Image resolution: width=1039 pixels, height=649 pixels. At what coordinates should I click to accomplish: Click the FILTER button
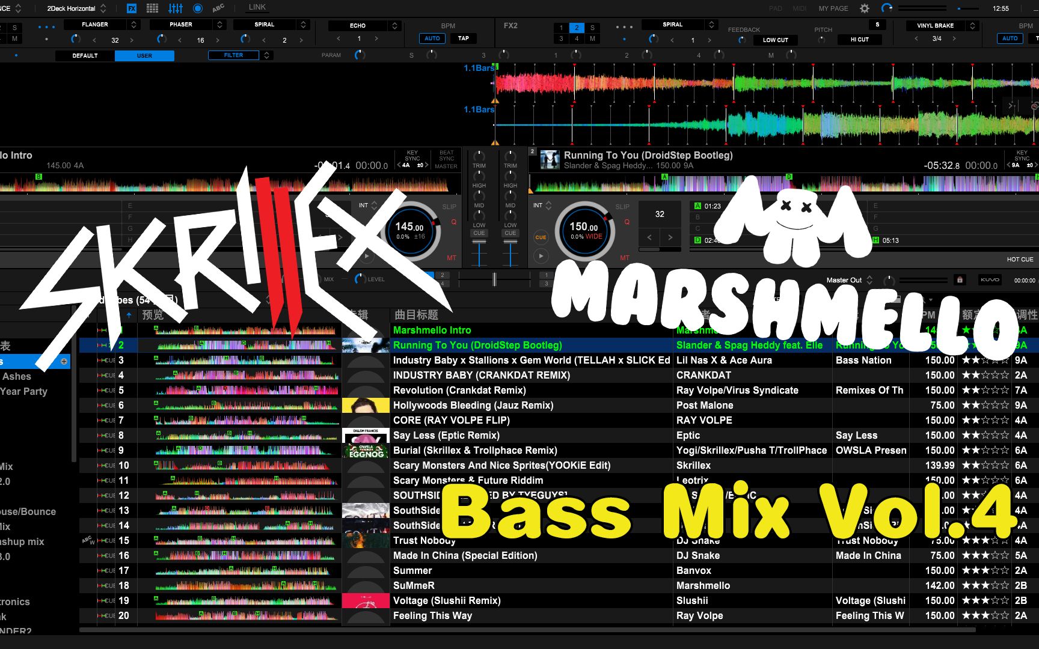(233, 55)
